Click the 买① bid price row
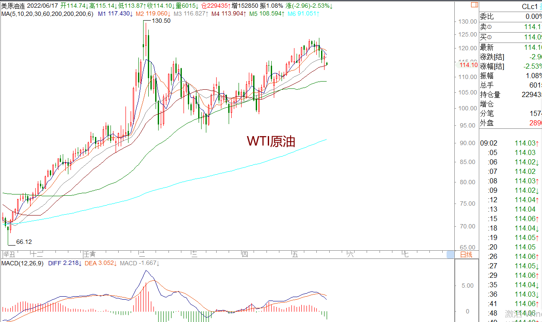The height and width of the screenshot is (322, 542). 511,37
